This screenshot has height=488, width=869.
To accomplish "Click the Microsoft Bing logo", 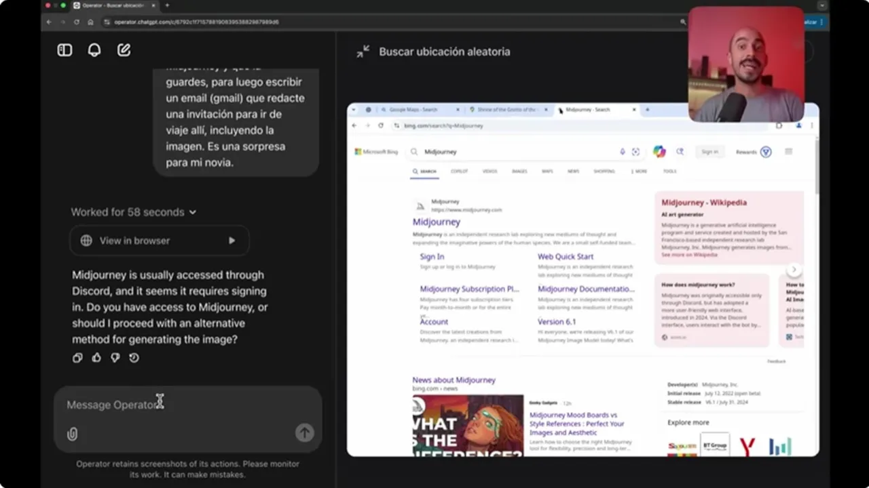I will pyautogui.click(x=376, y=152).
